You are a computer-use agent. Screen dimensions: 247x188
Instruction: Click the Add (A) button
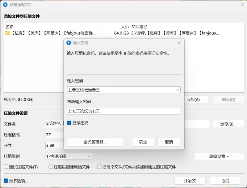[196, 100]
